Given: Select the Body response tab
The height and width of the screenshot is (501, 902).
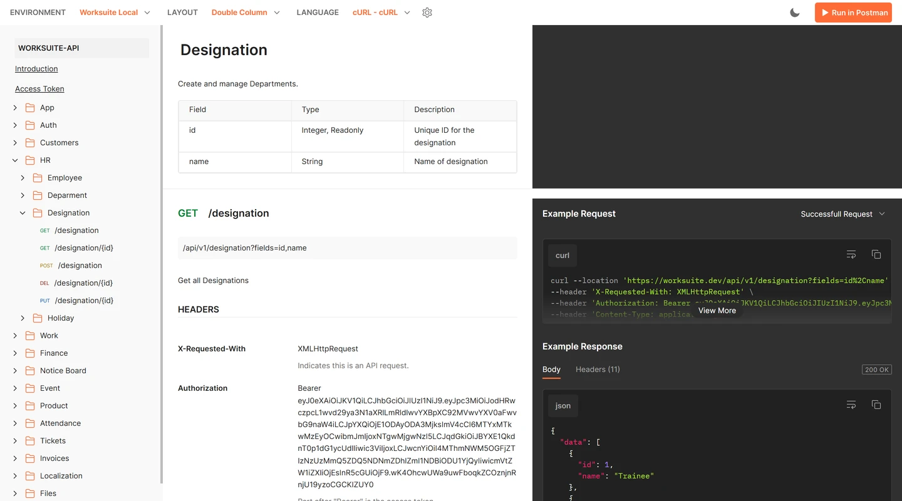Looking at the screenshot, I should 551,369.
